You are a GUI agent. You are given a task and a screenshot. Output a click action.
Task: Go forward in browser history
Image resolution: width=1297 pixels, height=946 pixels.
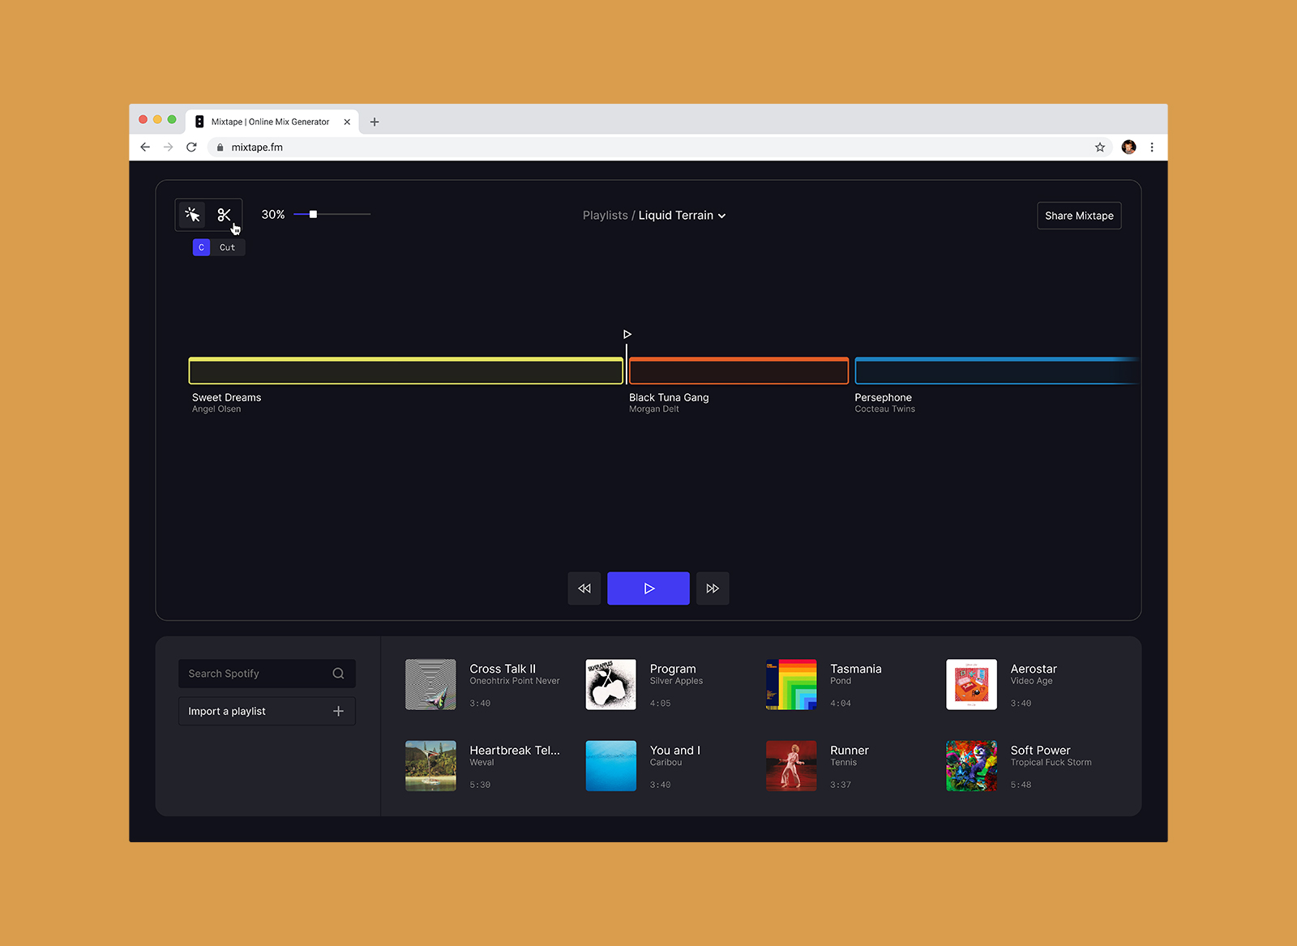click(x=168, y=147)
